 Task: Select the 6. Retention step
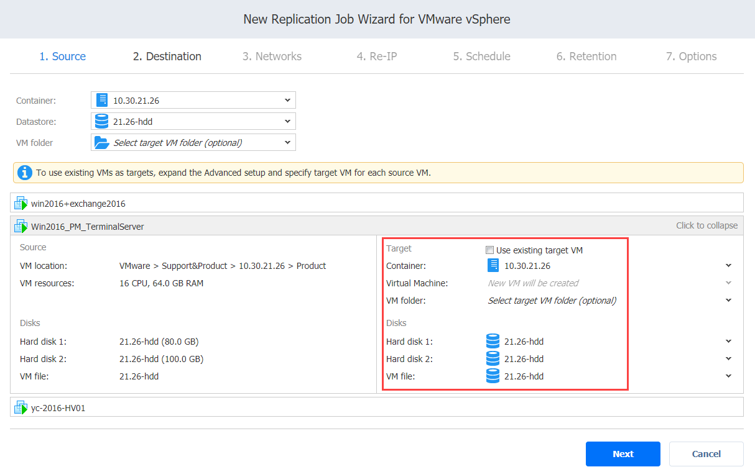(x=586, y=57)
